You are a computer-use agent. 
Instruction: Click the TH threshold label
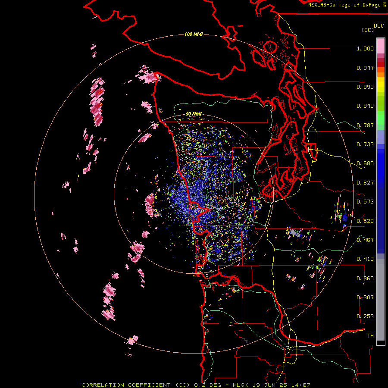point(370,336)
